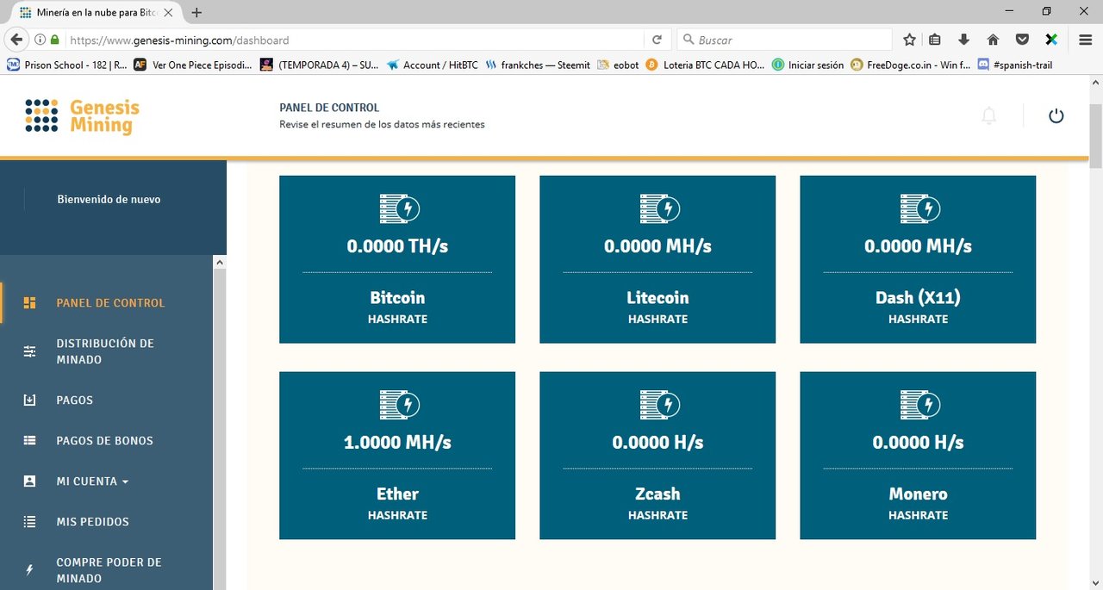Open Panel de Control menu item
This screenshot has height=590, width=1103.
click(110, 303)
